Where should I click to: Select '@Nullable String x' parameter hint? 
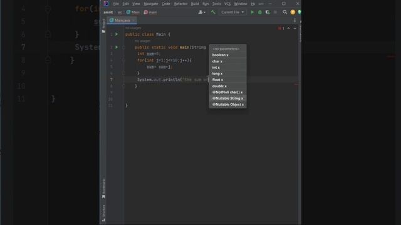[x=228, y=98]
